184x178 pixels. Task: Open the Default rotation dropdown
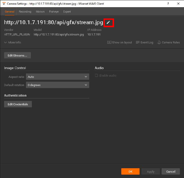pyautogui.click(x=57, y=85)
